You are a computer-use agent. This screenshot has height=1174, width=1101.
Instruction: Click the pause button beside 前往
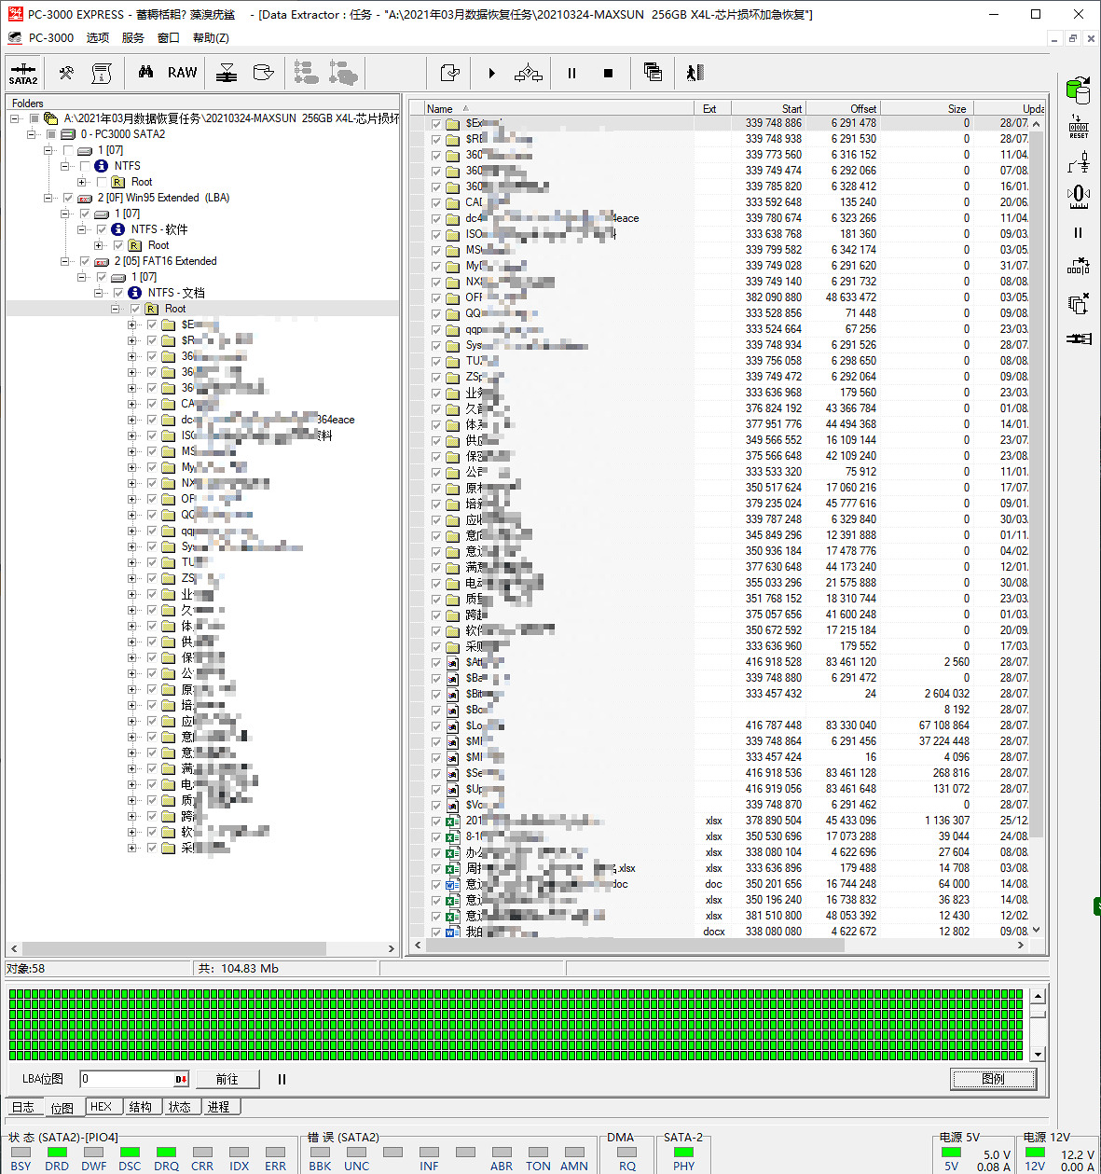[282, 1079]
